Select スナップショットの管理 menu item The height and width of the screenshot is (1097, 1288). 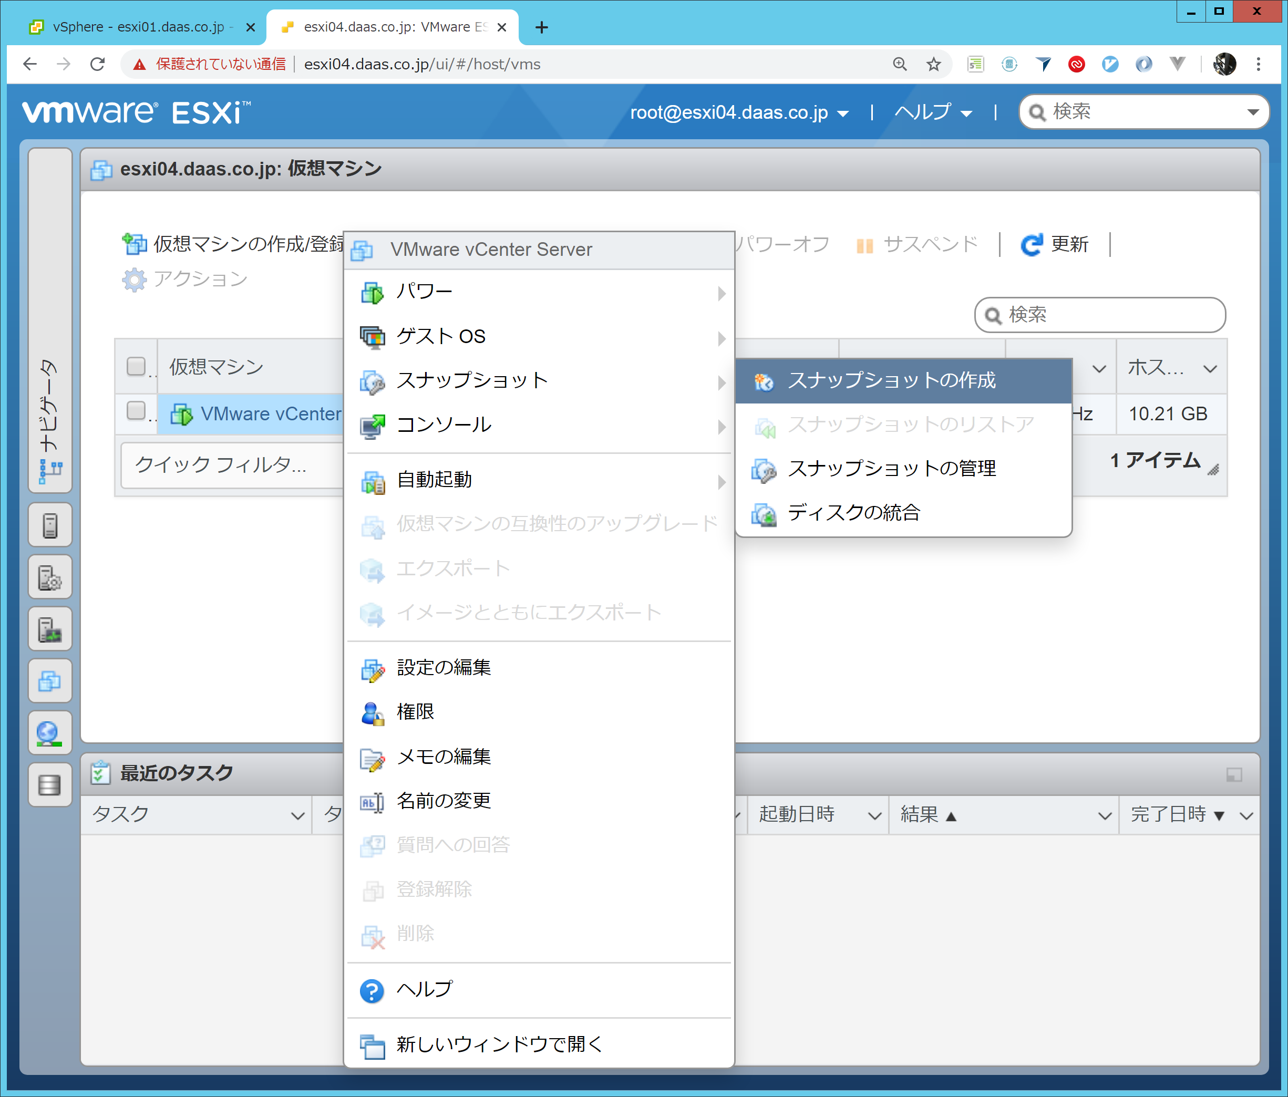pyautogui.click(x=904, y=469)
